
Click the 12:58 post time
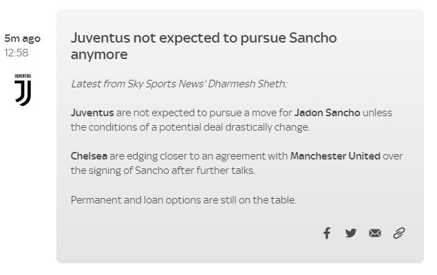click(17, 53)
